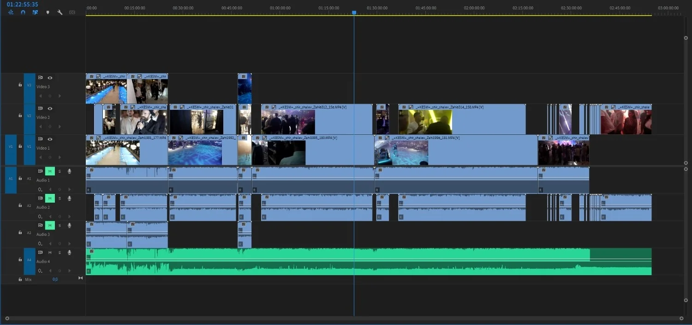
Task: Click the nest sequence insert icon
Action: coord(11,12)
